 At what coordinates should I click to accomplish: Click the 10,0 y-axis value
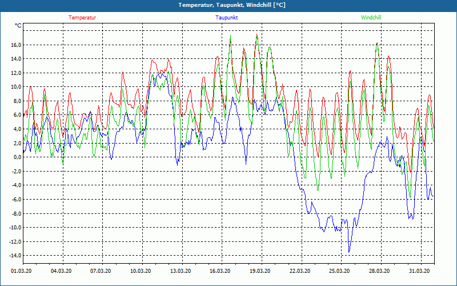16,87
